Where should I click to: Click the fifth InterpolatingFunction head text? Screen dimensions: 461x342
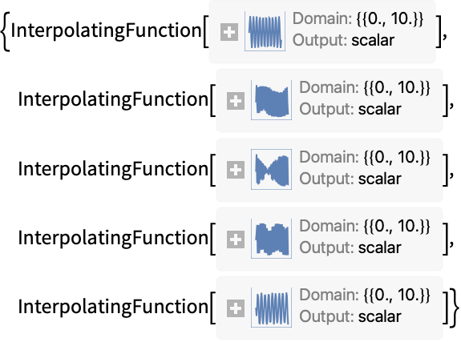[113, 308]
